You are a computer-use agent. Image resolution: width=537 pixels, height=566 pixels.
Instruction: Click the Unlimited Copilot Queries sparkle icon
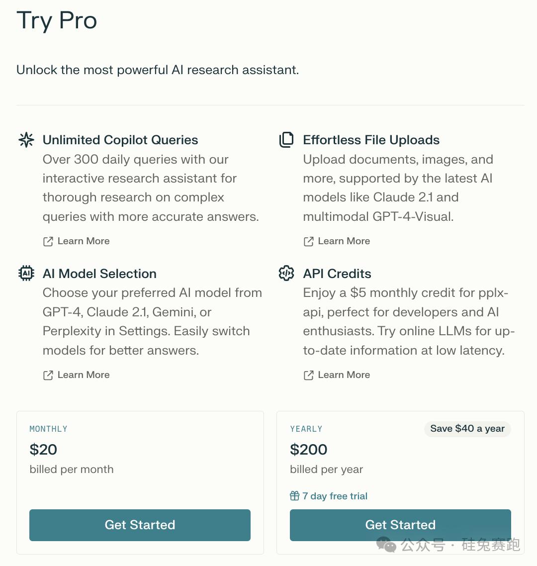[x=26, y=140]
